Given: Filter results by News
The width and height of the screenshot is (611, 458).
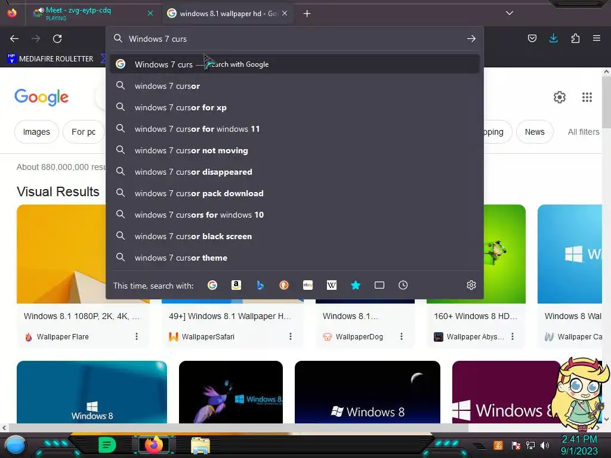Looking at the screenshot, I should click(535, 132).
